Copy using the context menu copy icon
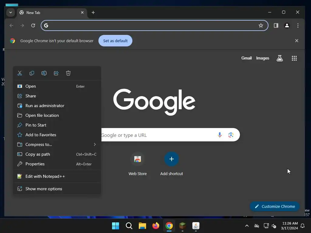The width and height of the screenshot is (311, 233). click(32, 73)
